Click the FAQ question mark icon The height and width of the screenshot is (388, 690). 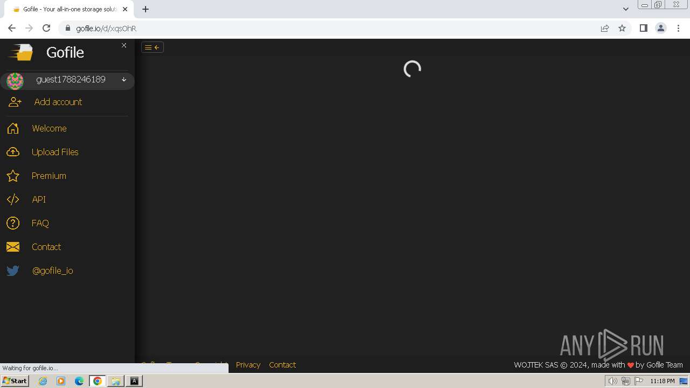tap(13, 223)
